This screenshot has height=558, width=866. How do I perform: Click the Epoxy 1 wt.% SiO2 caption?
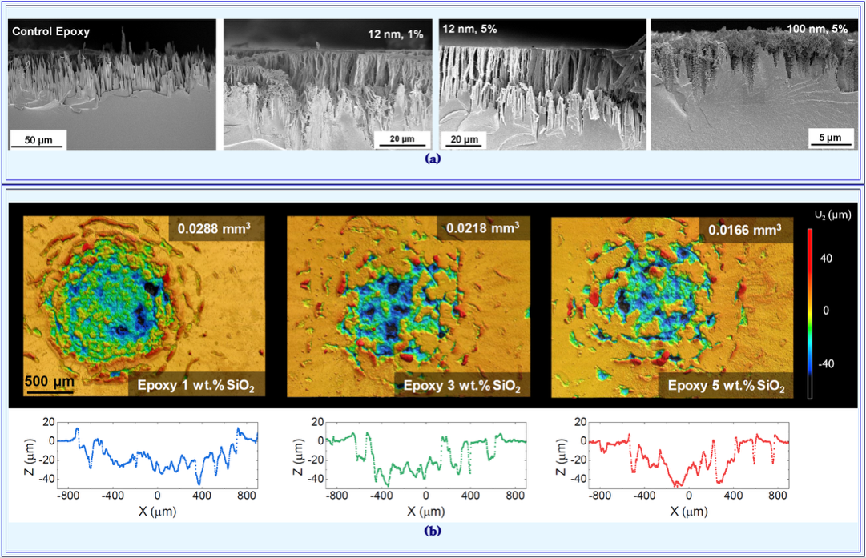click(x=197, y=386)
